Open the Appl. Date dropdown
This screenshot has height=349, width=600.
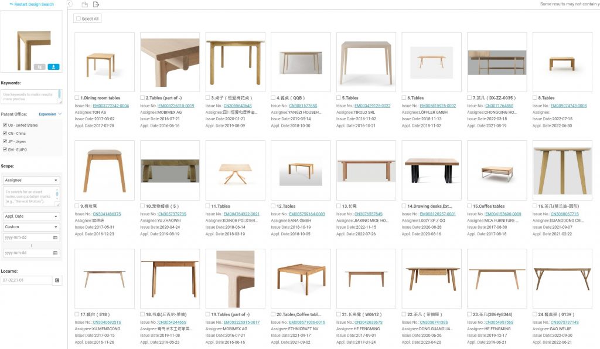pos(32,216)
